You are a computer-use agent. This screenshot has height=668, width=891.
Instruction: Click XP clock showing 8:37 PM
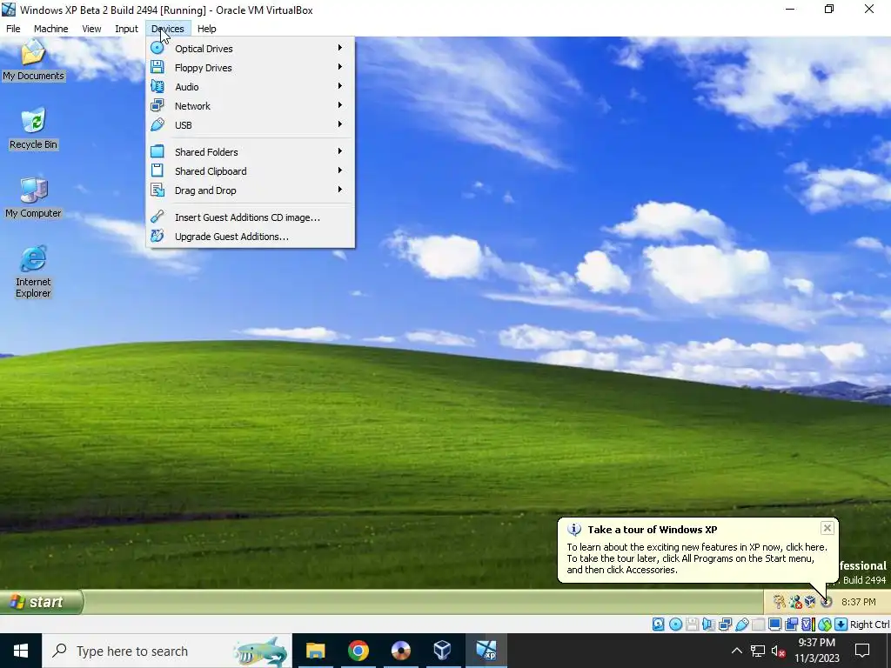(x=858, y=602)
